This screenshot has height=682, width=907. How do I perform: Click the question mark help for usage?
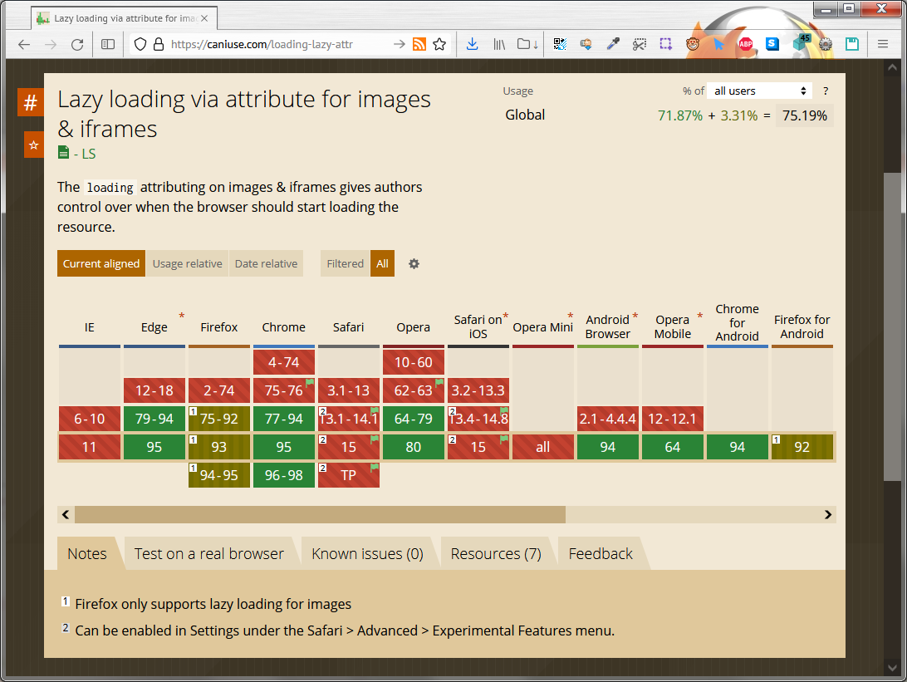click(x=826, y=91)
